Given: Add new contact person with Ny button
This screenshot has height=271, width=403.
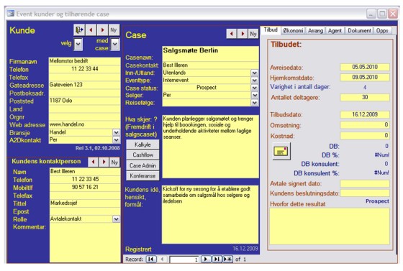Looking at the screenshot, I should (114, 162).
